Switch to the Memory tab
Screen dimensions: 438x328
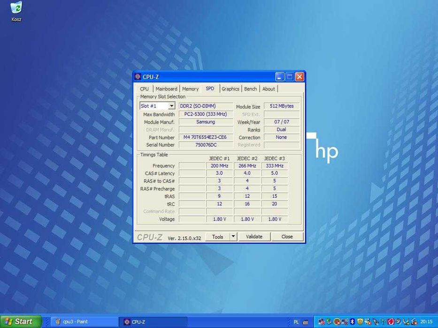190,89
